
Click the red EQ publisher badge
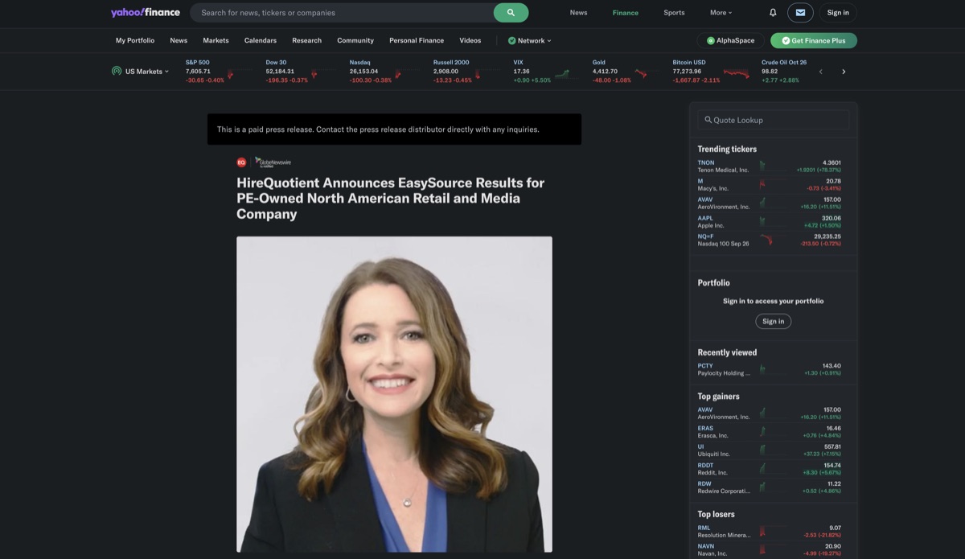click(241, 162)
